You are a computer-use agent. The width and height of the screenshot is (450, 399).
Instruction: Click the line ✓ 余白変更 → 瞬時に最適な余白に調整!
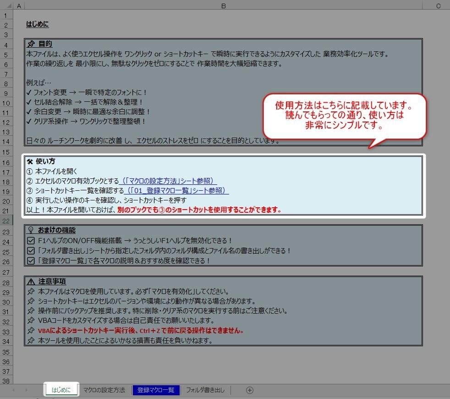88,112
